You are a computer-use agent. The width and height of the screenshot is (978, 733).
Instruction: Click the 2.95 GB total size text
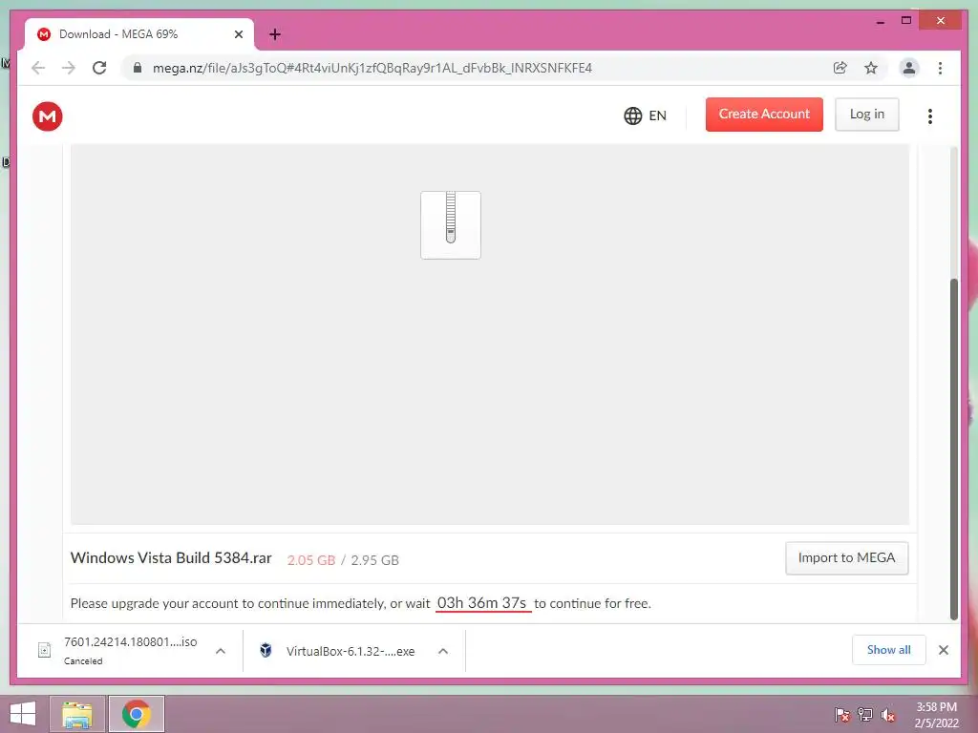pyautogui.click(x=374, y=560)
